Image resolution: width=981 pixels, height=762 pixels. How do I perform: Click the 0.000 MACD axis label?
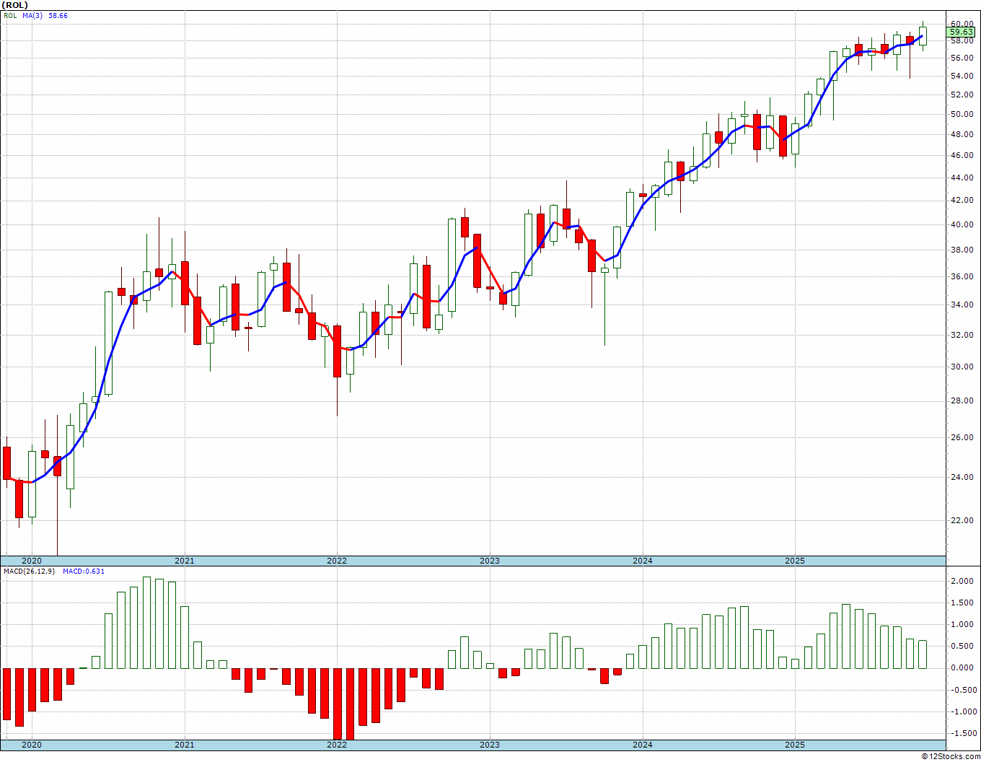click(x=962, y=667)
